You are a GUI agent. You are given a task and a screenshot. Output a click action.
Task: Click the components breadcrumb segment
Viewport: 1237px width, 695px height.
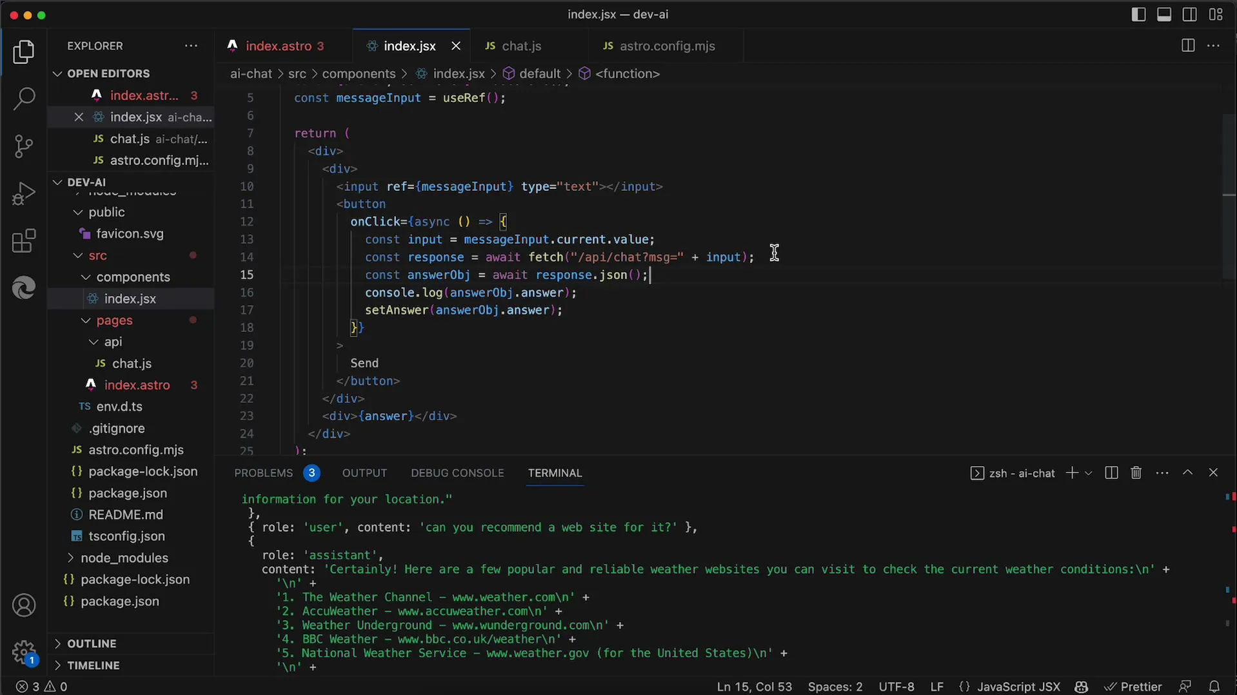tap(359, 73)
